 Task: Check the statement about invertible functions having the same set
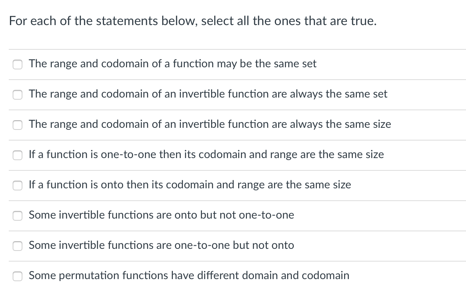(18, 95)
